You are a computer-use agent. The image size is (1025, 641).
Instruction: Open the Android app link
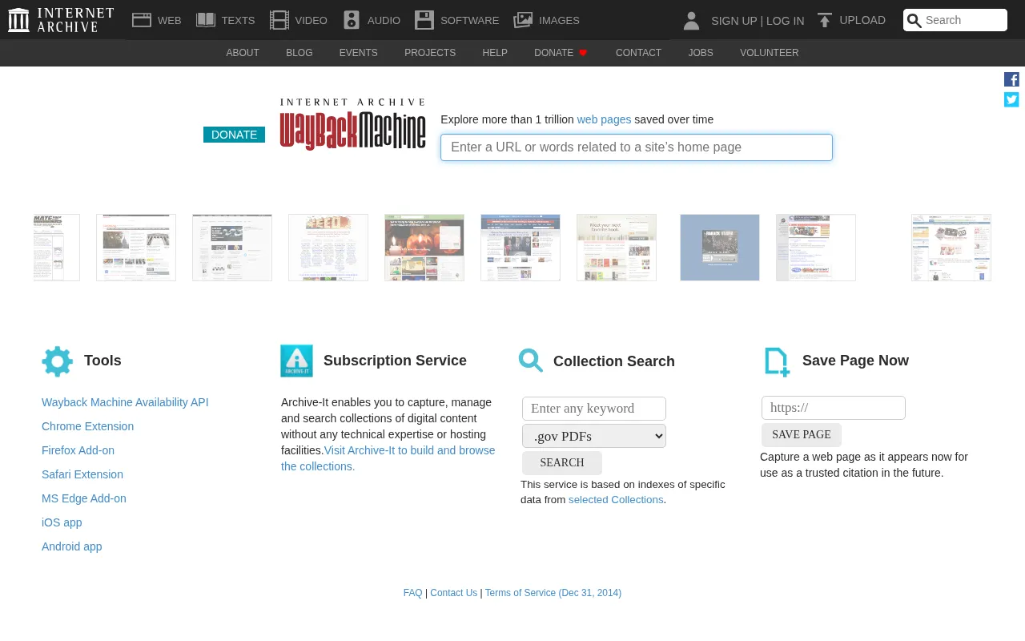72,546
